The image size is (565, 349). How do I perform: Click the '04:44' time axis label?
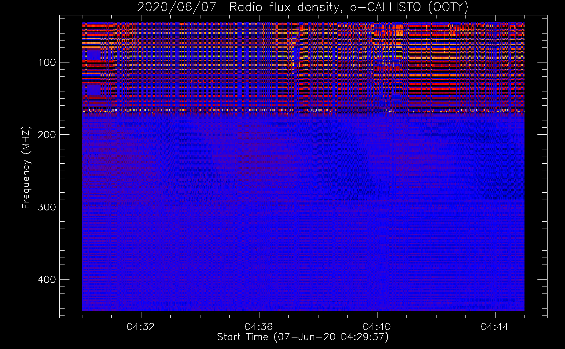(x=495, y=327)
